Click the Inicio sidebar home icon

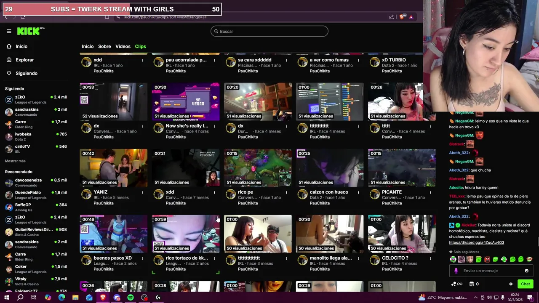click(x=9, y=46)
